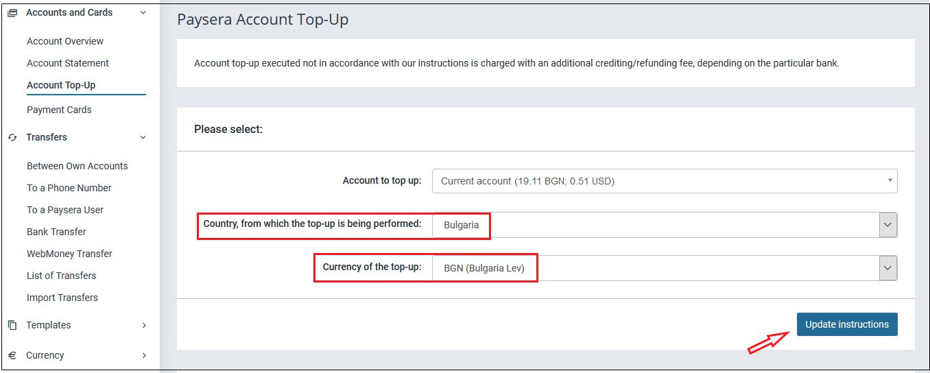This screenshot has width=930, height=373.
Task: Open Between Own Accounts transfer
Action: click(77, 166)
